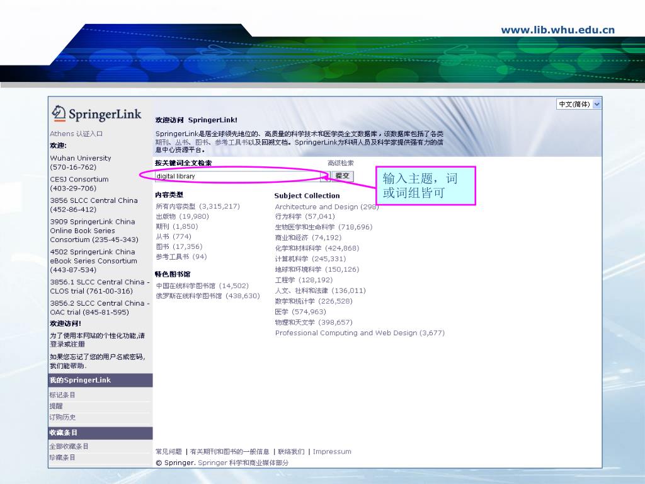Click the keyword search input field
The image size is (645, 484).
[x=237, y=176]
